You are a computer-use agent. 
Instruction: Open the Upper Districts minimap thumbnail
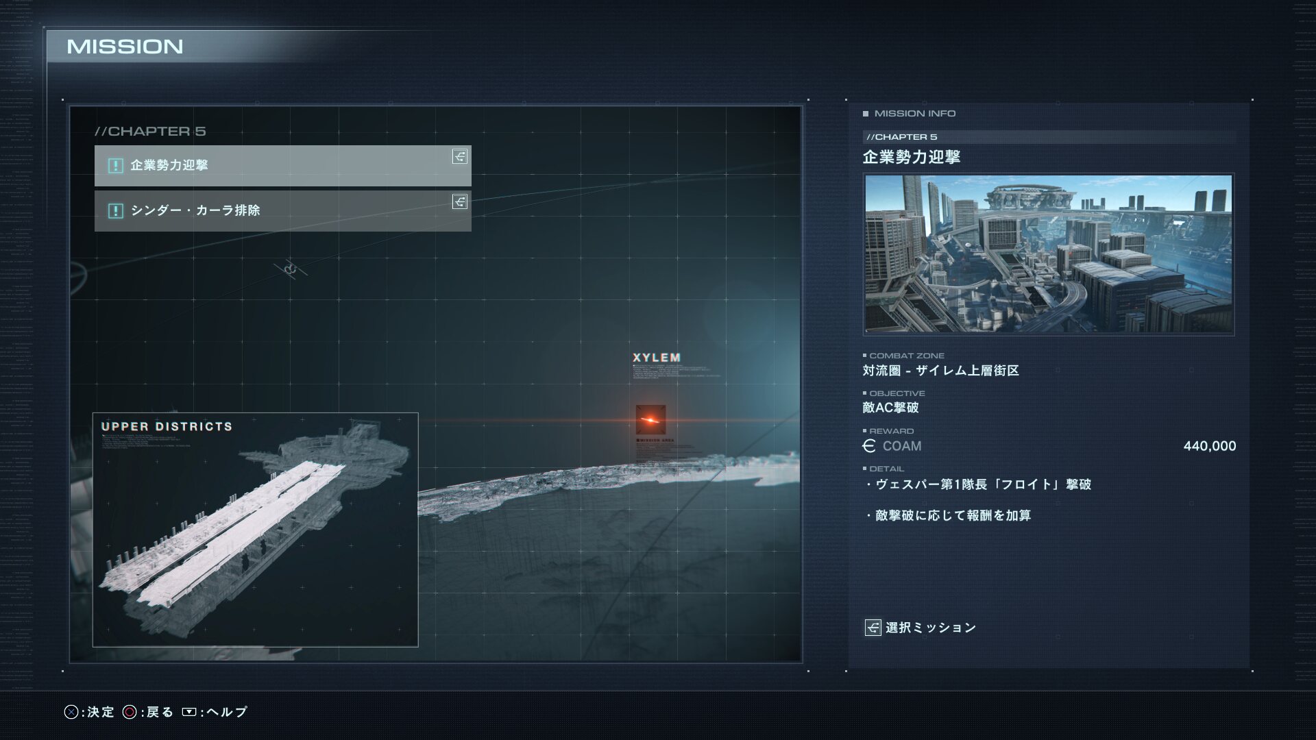pos(255,530)
